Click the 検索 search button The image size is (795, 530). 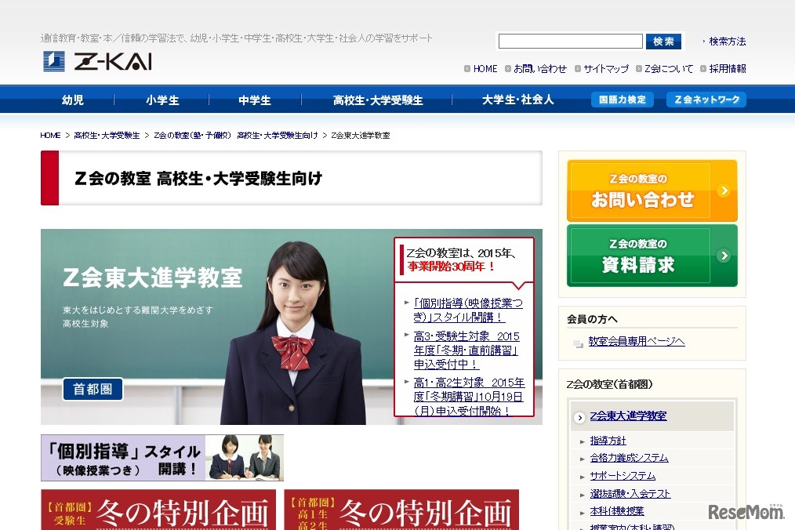[663, 40]
